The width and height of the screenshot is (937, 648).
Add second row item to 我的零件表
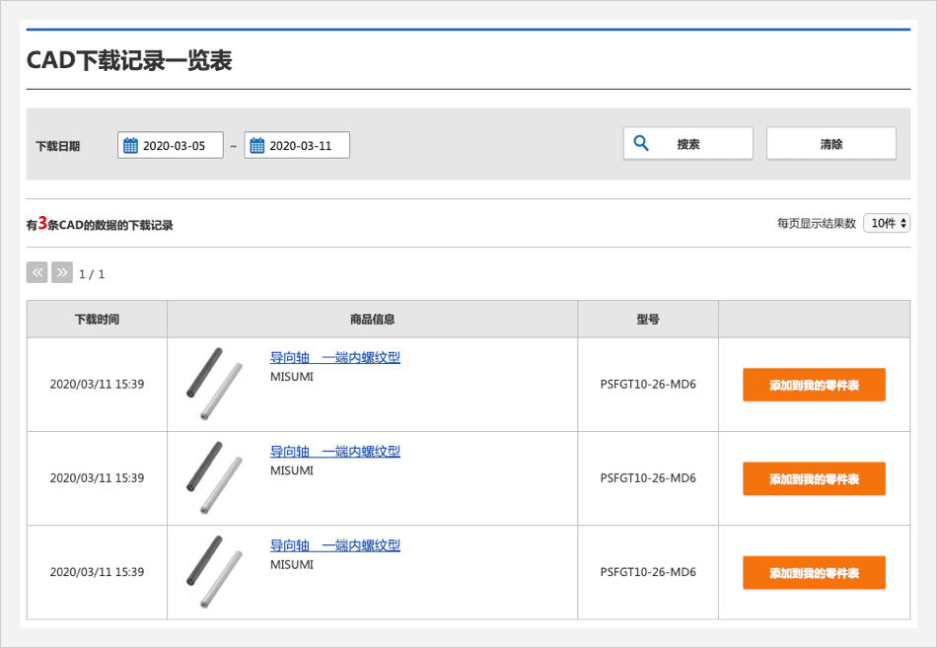(814, 478)
